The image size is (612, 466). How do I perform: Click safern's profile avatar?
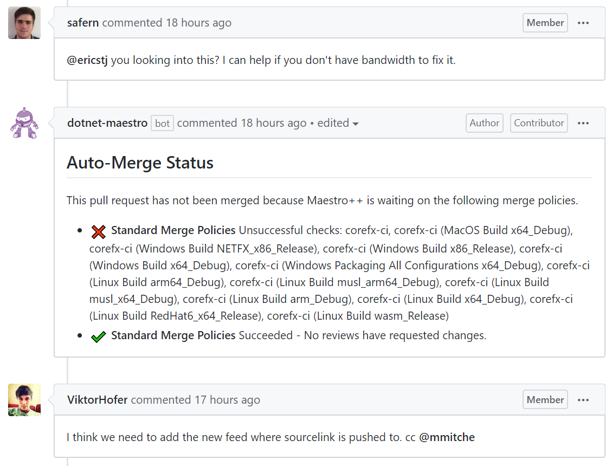[24, 23]
